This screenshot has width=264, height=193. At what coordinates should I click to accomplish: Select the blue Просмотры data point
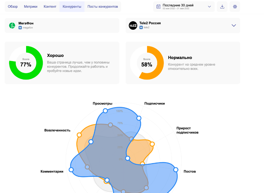[x=105, y=111]
